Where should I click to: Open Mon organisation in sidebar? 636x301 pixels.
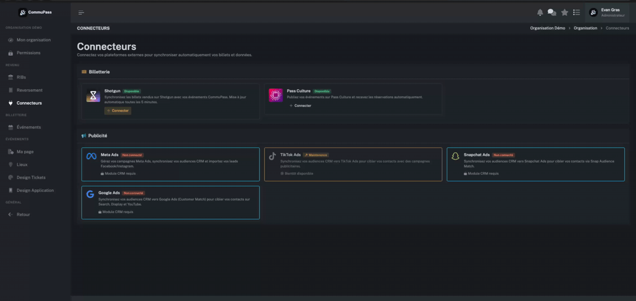tap(35, 40)
